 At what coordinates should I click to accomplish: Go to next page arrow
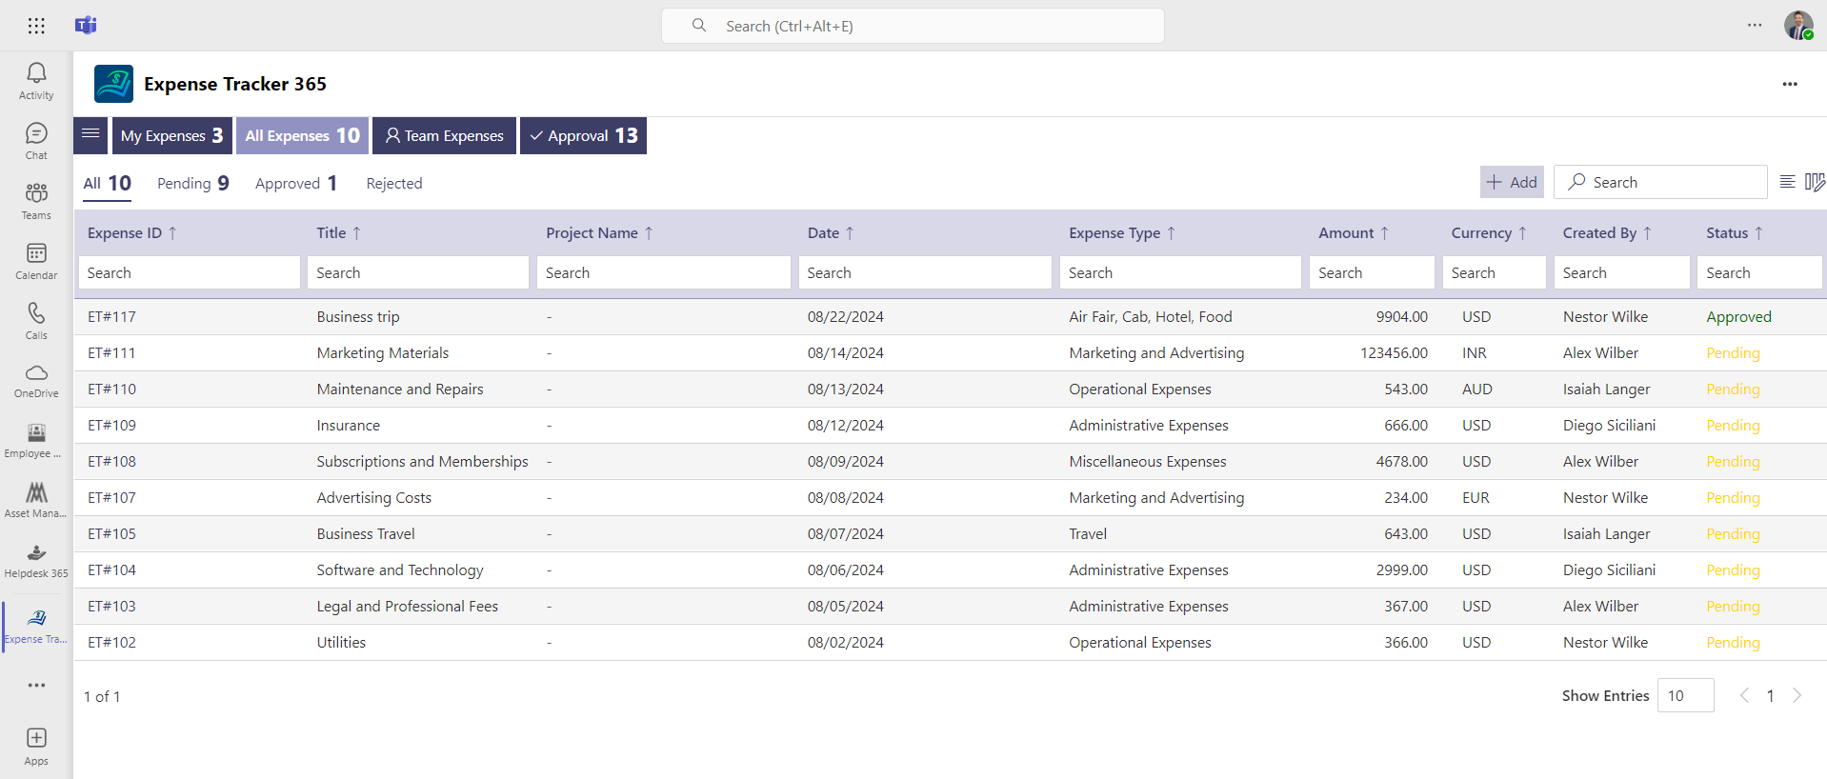click(1797, 695)
